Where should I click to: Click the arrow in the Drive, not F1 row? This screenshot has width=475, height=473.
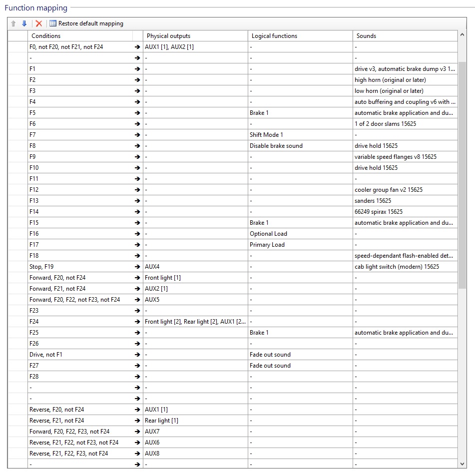(137, 355)
